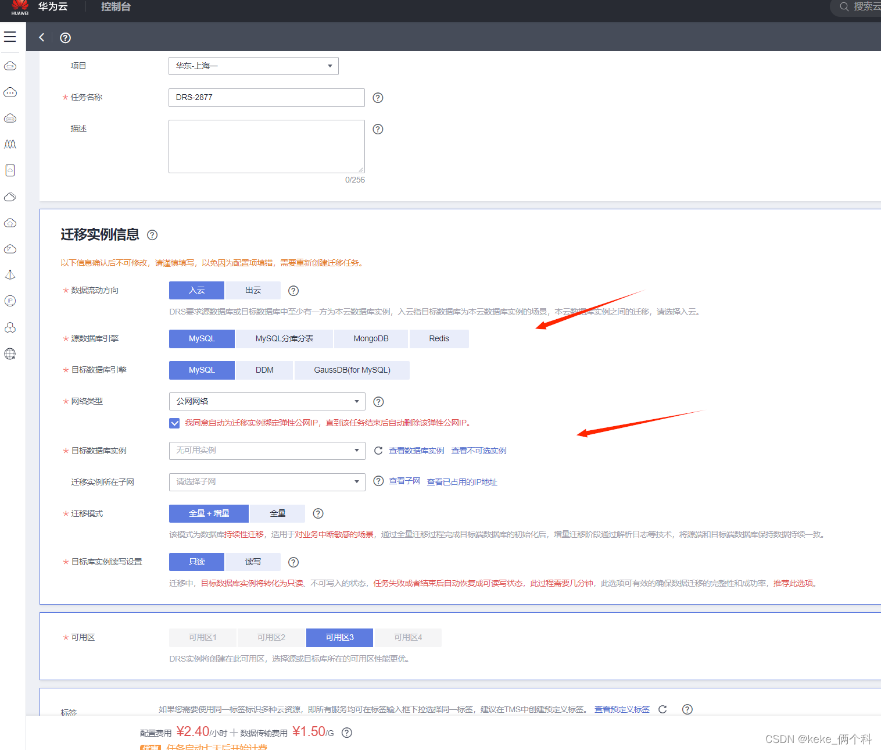
Task: Open 查看预定义标签 link
Action: click(x=622, y=709)
